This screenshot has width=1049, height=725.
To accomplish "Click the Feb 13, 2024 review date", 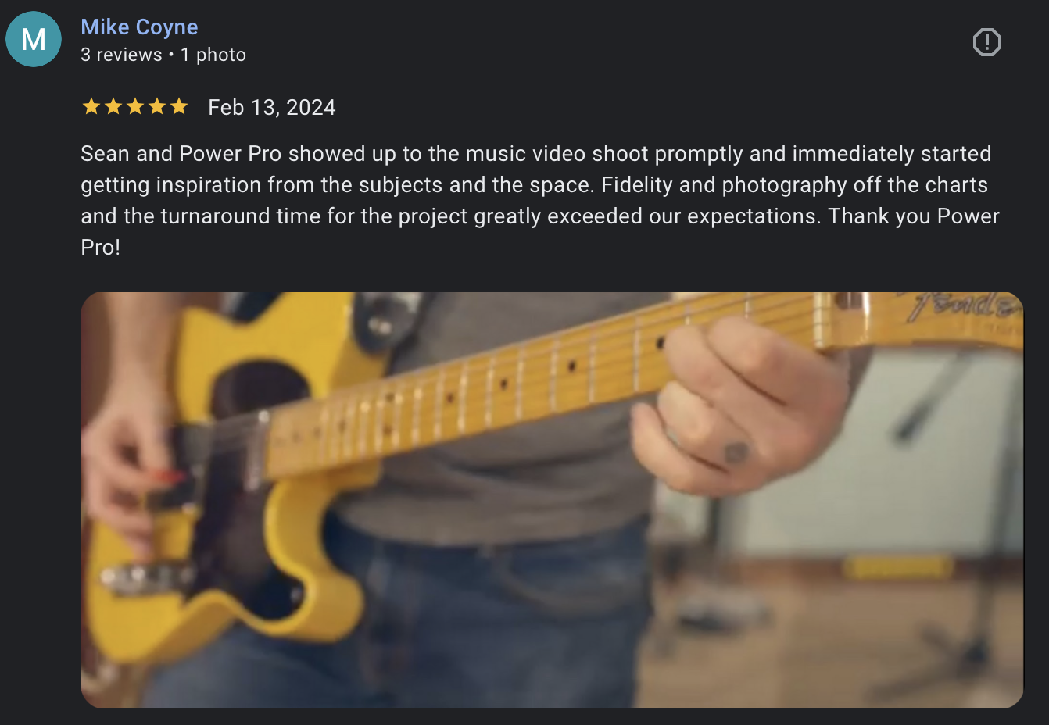I will [x=272, y=107].
